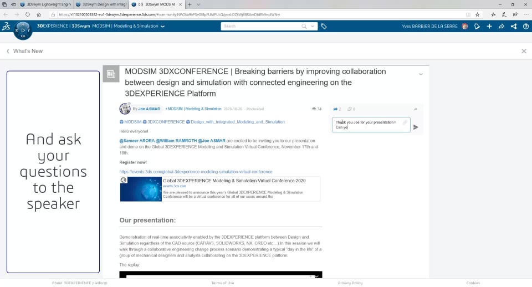Go to browser home icon

(x=39, y=14)
